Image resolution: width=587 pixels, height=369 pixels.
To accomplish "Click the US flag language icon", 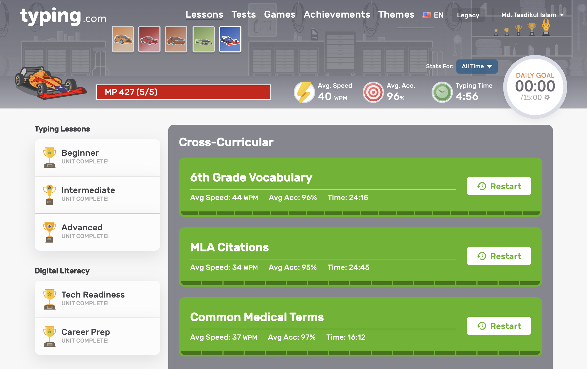I will click(x=426, y=15).
